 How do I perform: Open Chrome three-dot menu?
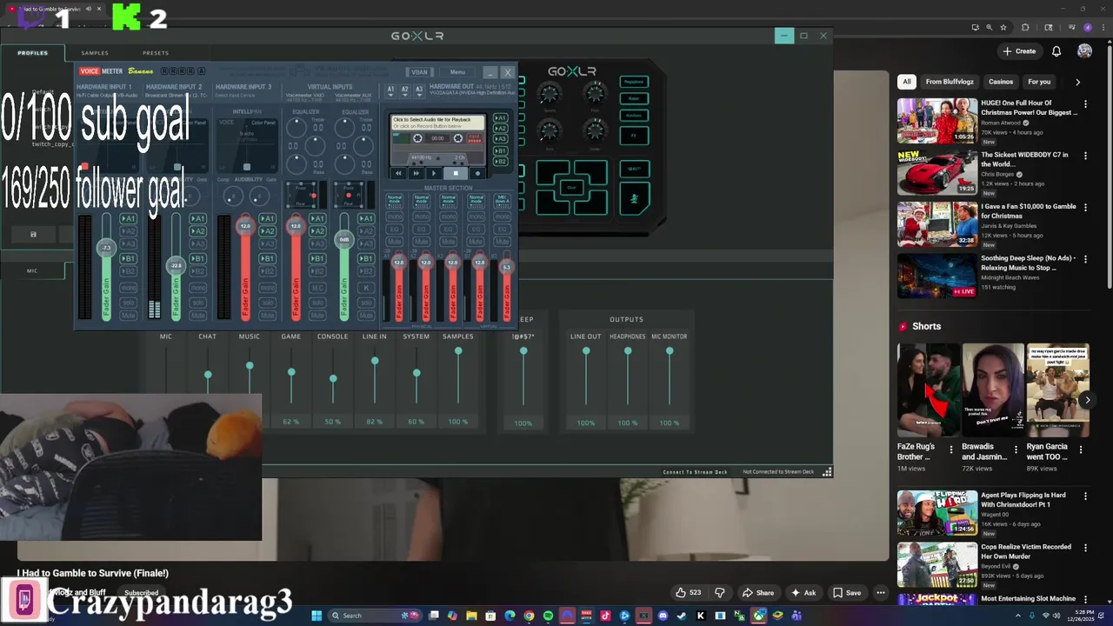pos(1103,27)
